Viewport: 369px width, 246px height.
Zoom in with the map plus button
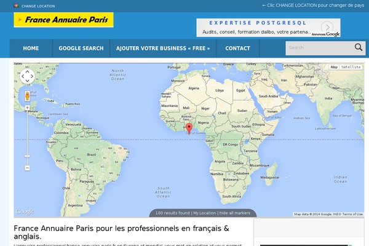27,108
